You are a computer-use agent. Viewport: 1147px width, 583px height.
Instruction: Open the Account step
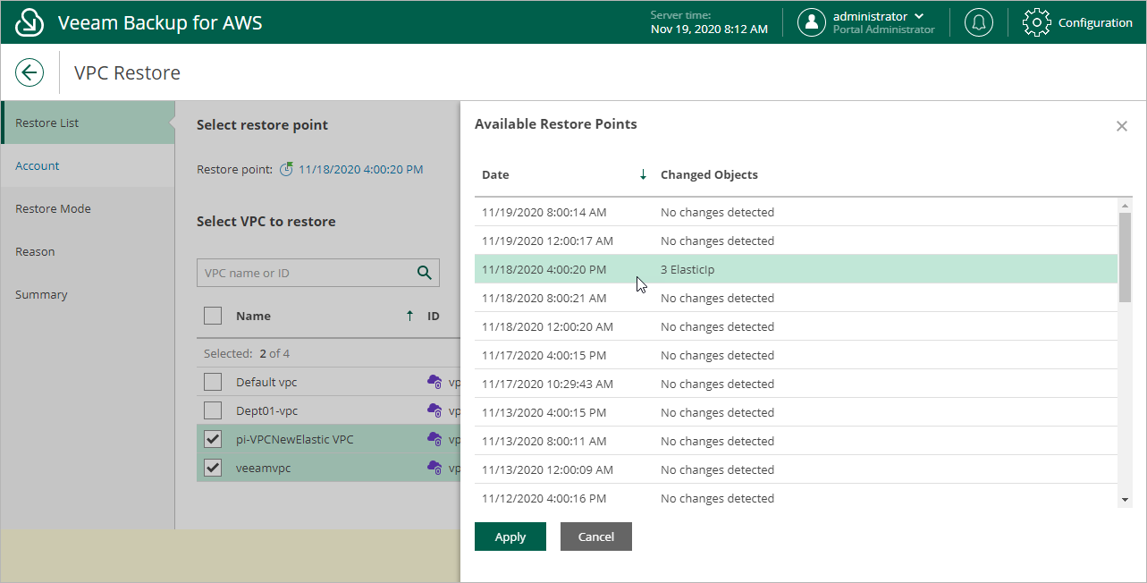[x=88, y=165]
